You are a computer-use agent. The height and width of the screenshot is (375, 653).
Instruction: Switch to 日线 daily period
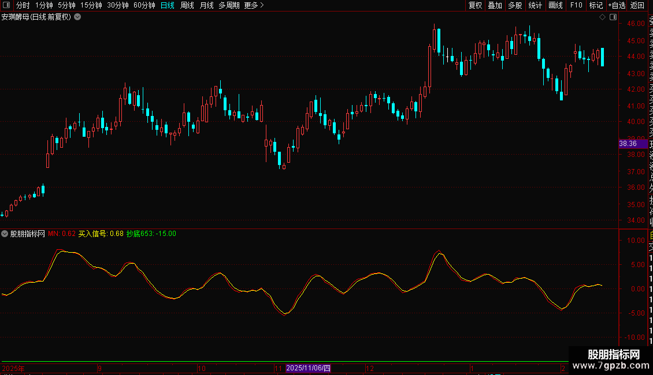point(167,5)
